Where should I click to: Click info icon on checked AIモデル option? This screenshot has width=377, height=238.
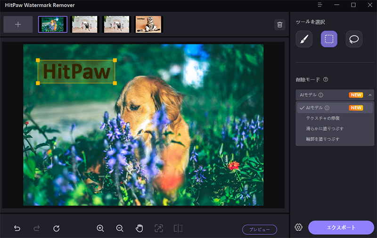(x=327, y=108)
